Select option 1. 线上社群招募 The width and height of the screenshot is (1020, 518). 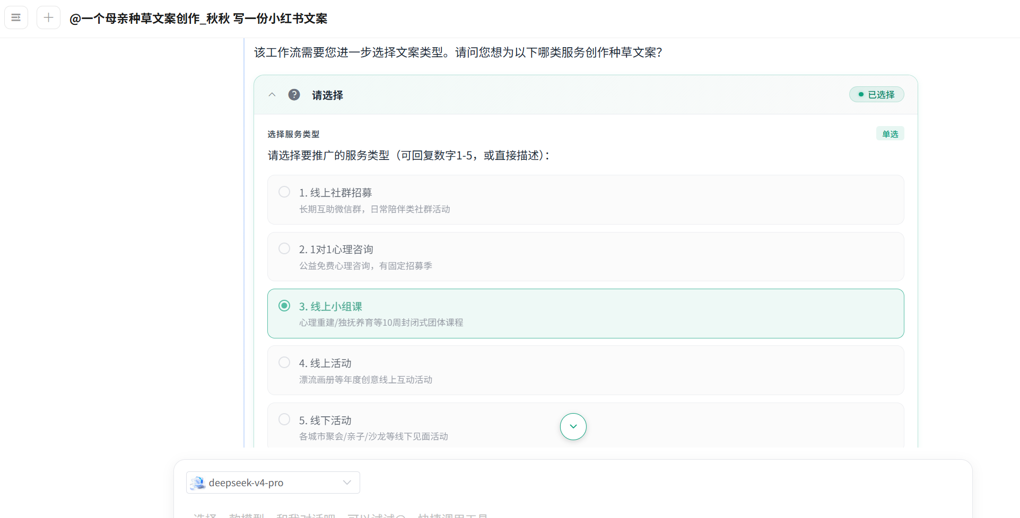point(586,200)
